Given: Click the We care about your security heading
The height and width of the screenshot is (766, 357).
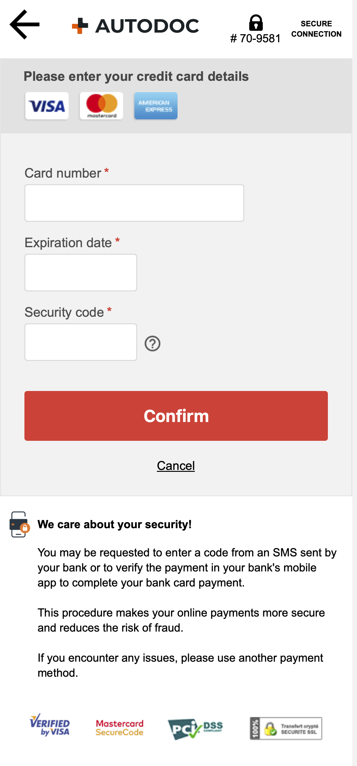Looking at the screenshot, I should tap(115, 524).
